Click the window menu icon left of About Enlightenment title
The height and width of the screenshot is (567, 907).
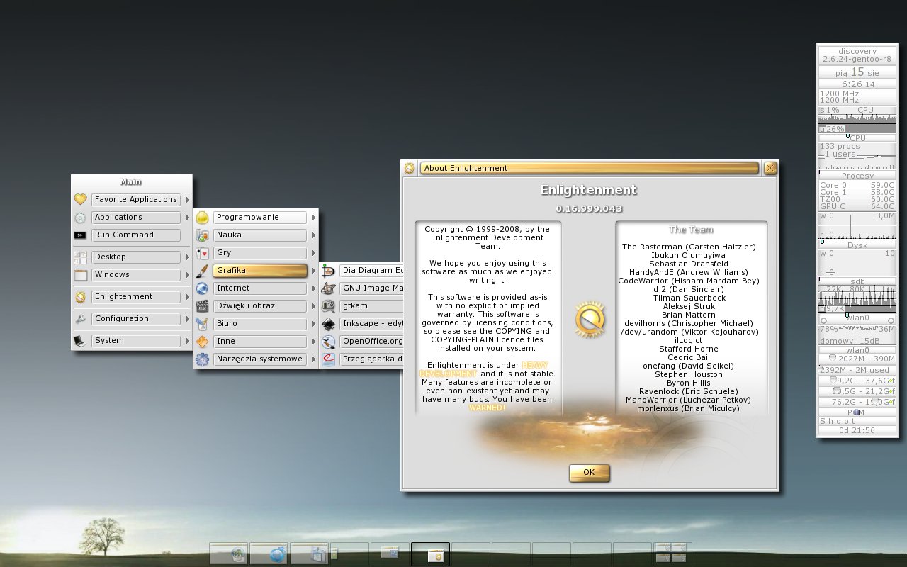coord(410,168)
